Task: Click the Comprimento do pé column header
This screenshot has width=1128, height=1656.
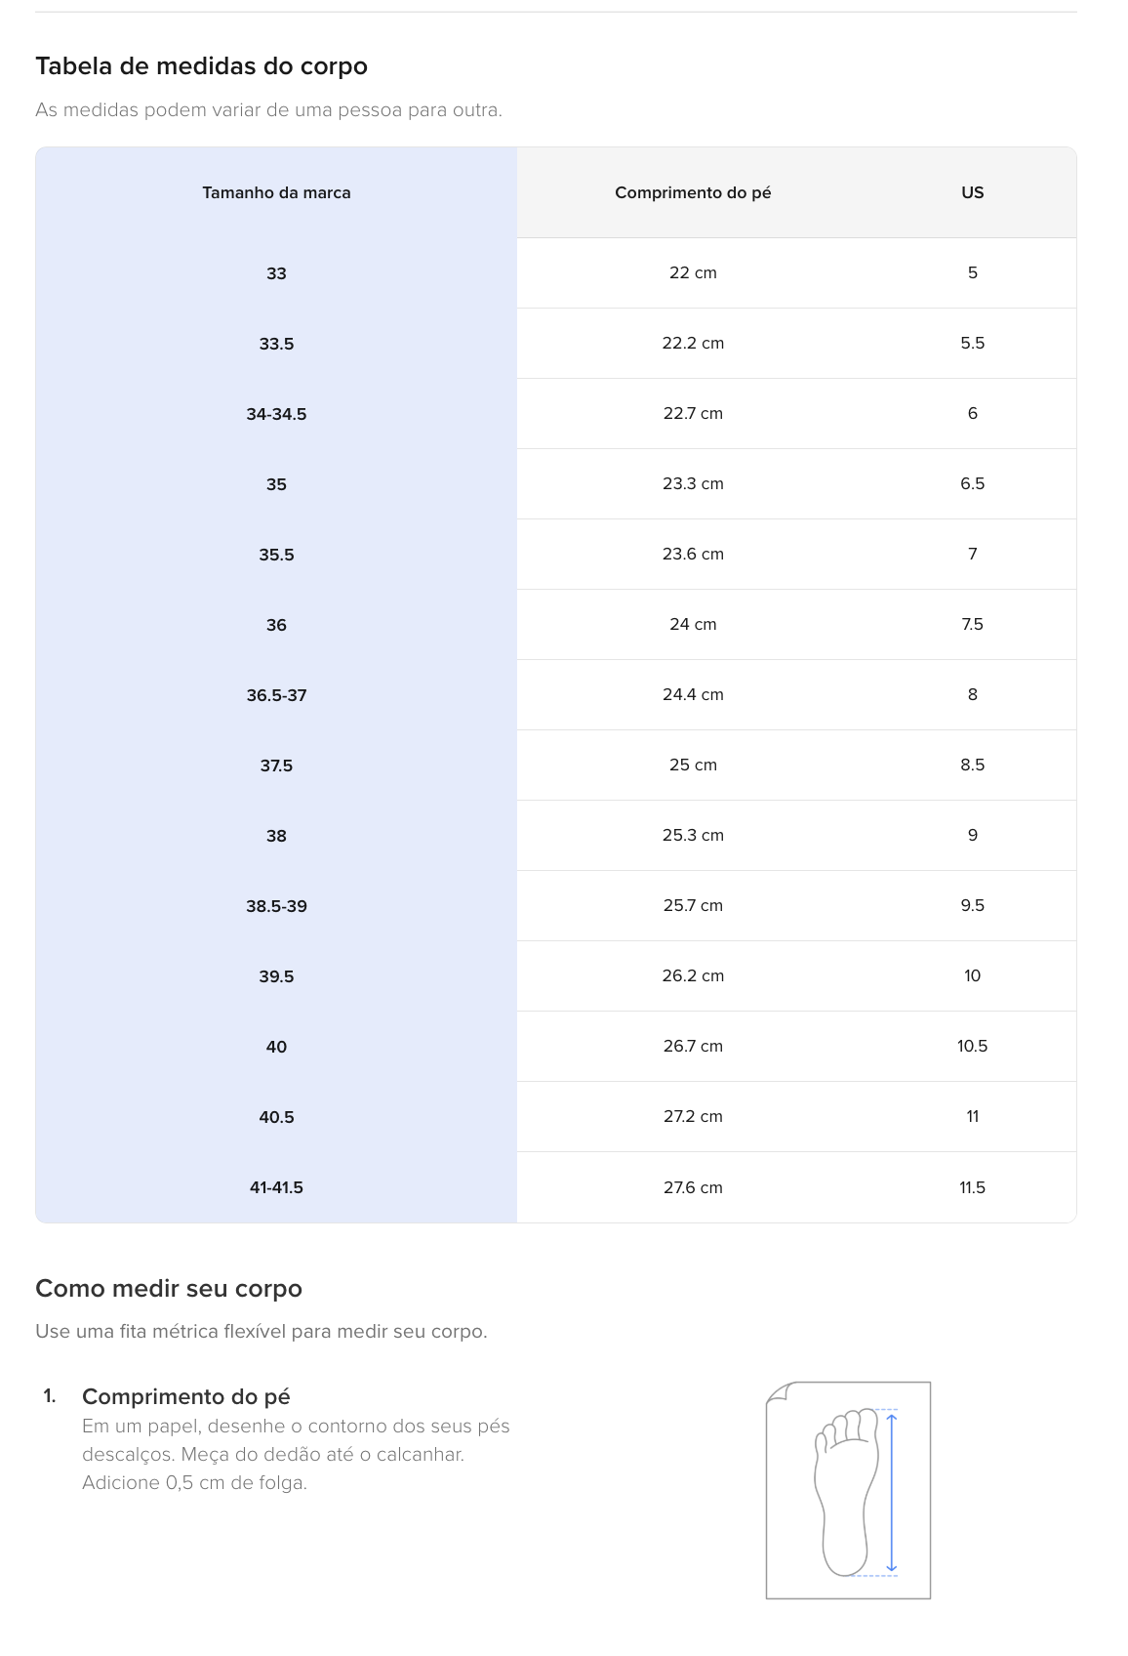Action: [x=693, y=192]
